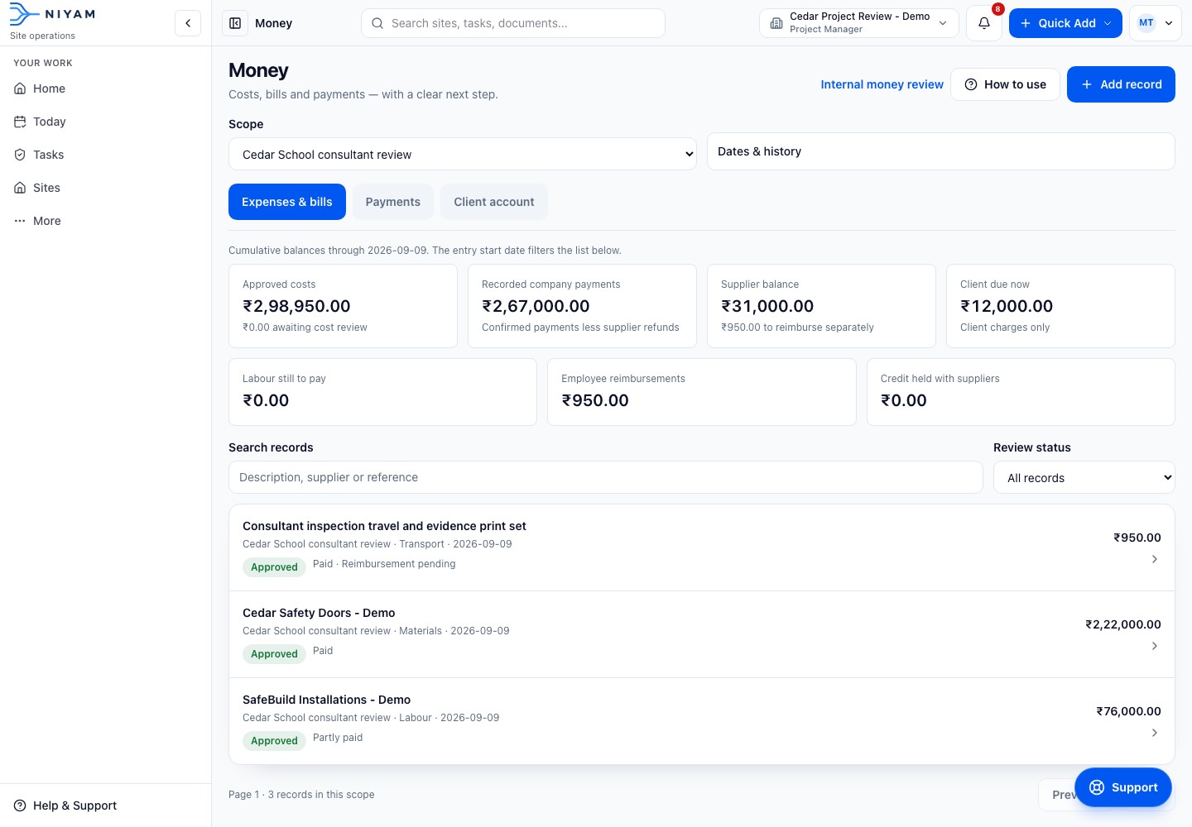Open the Consultant inspection travel record title

point(384,526)
